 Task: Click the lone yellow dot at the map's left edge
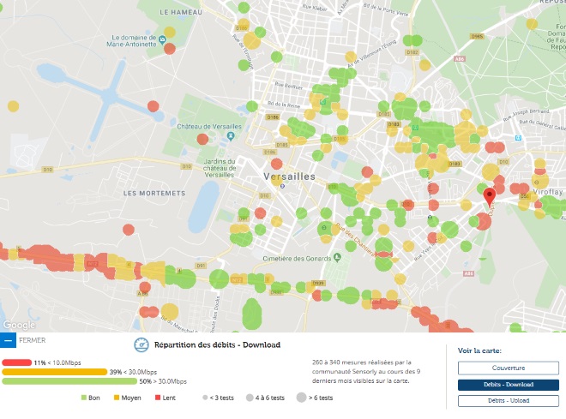pos(14,106)
